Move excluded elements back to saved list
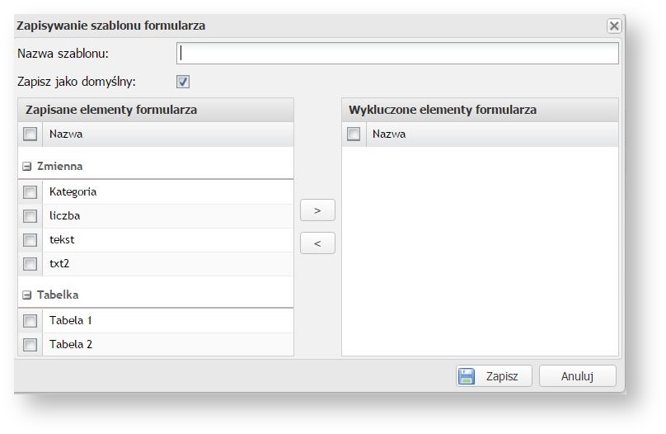The image size is (666, 434). click(317, 243)
